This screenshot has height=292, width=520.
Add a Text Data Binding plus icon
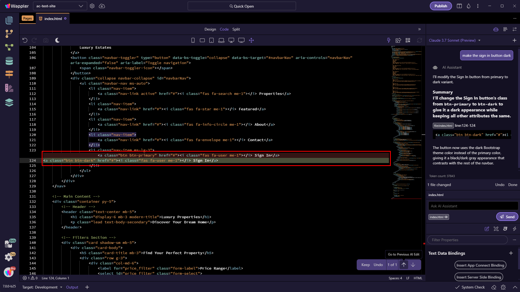pos(511,253)
